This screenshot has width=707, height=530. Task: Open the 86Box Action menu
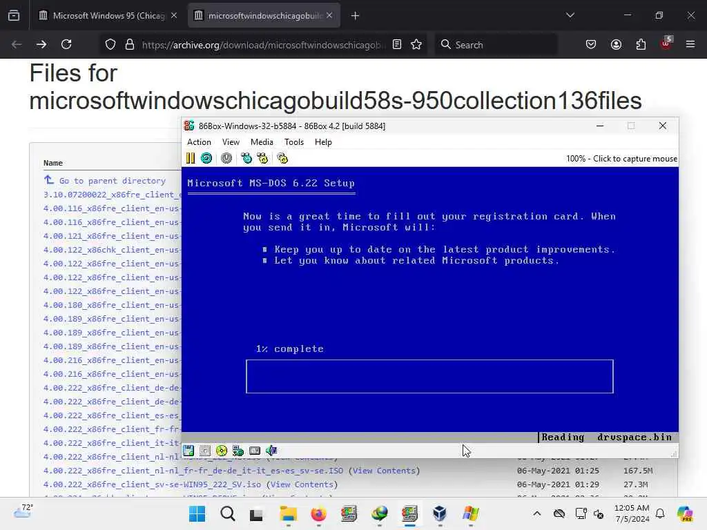click(x=199, y=142)
